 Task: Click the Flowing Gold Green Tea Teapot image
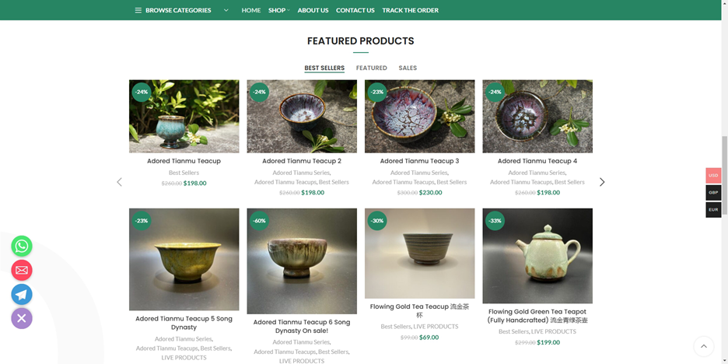tap(537, 255)
